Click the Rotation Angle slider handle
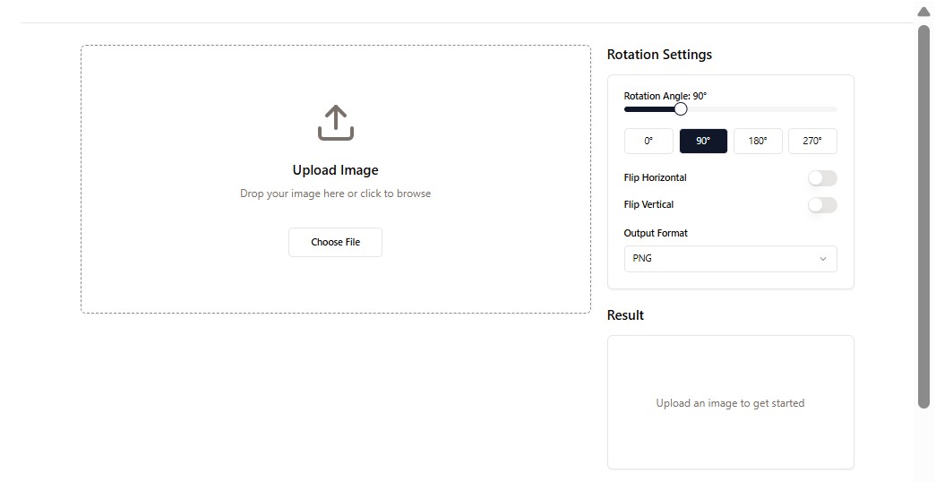936x482 pixels. 681,109
